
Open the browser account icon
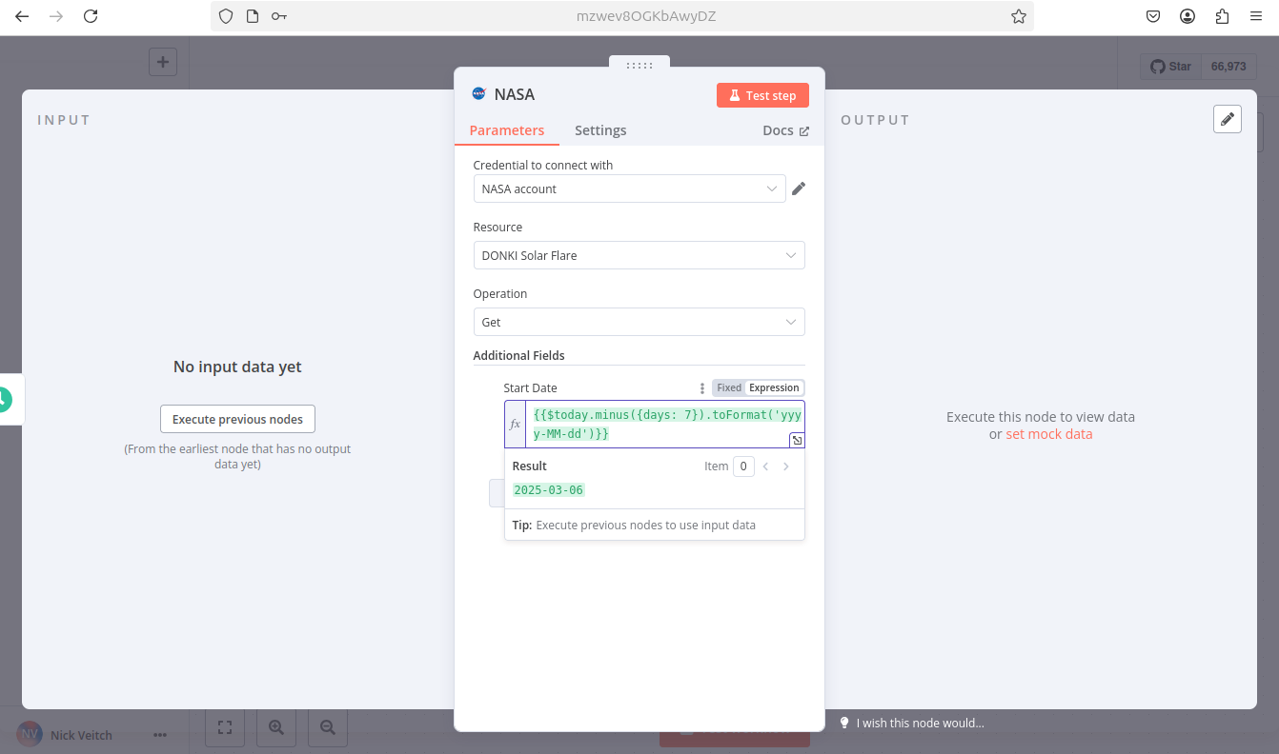click(x=1188, y=16)
